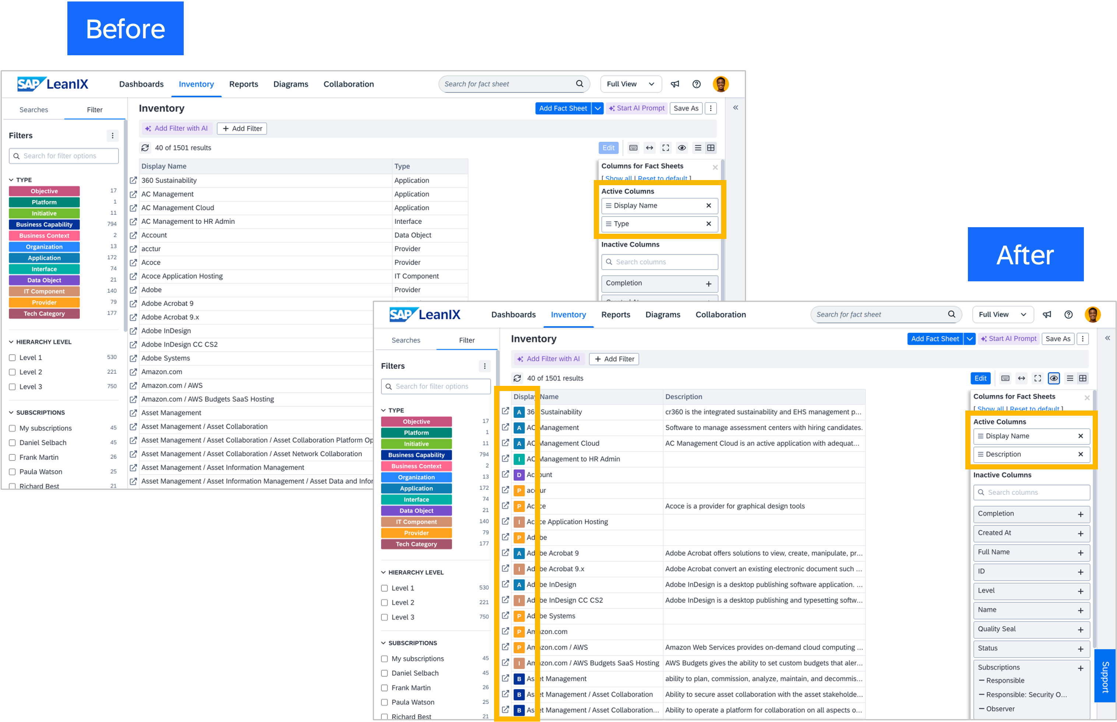Click refresh icon beside results count, After window
The width and height of the screenshot is (1117, 722).
pyautogui.click(x=517, y=378)
